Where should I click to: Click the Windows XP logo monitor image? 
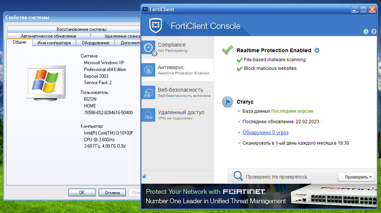click(x=46, y=83)
